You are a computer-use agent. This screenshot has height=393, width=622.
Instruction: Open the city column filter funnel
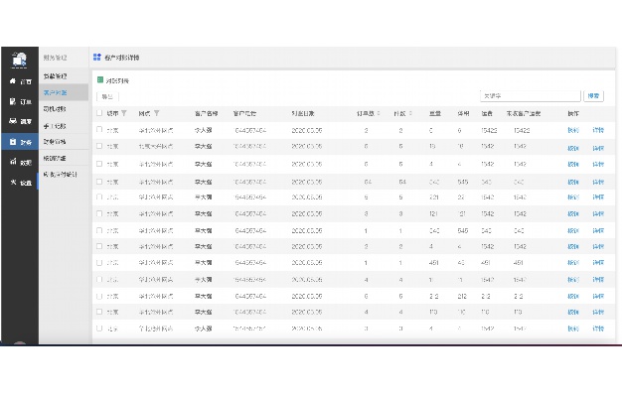[124, 113]
